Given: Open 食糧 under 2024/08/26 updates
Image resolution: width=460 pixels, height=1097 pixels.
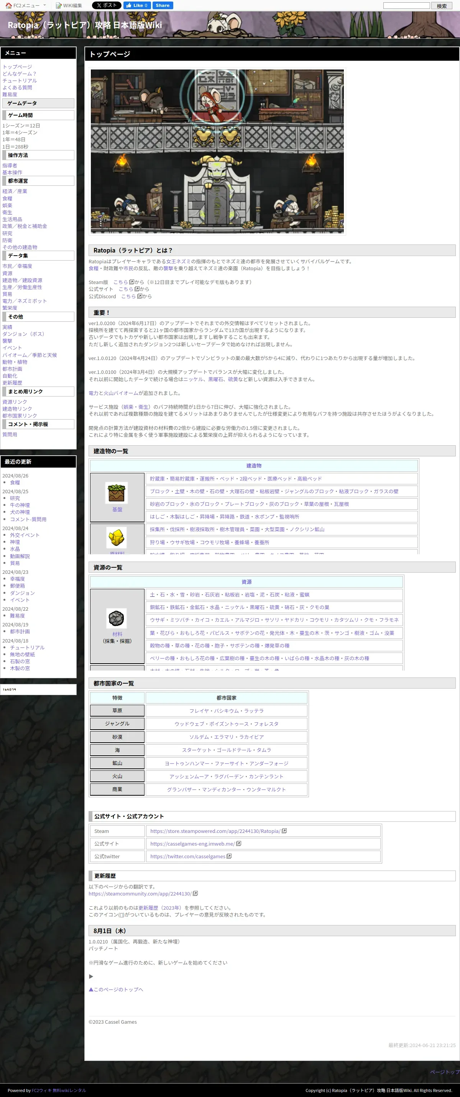Looking at the screenshot, I should [x=15, y=482].
